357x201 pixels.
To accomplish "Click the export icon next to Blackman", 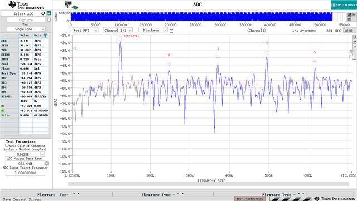I will (172, 31).
